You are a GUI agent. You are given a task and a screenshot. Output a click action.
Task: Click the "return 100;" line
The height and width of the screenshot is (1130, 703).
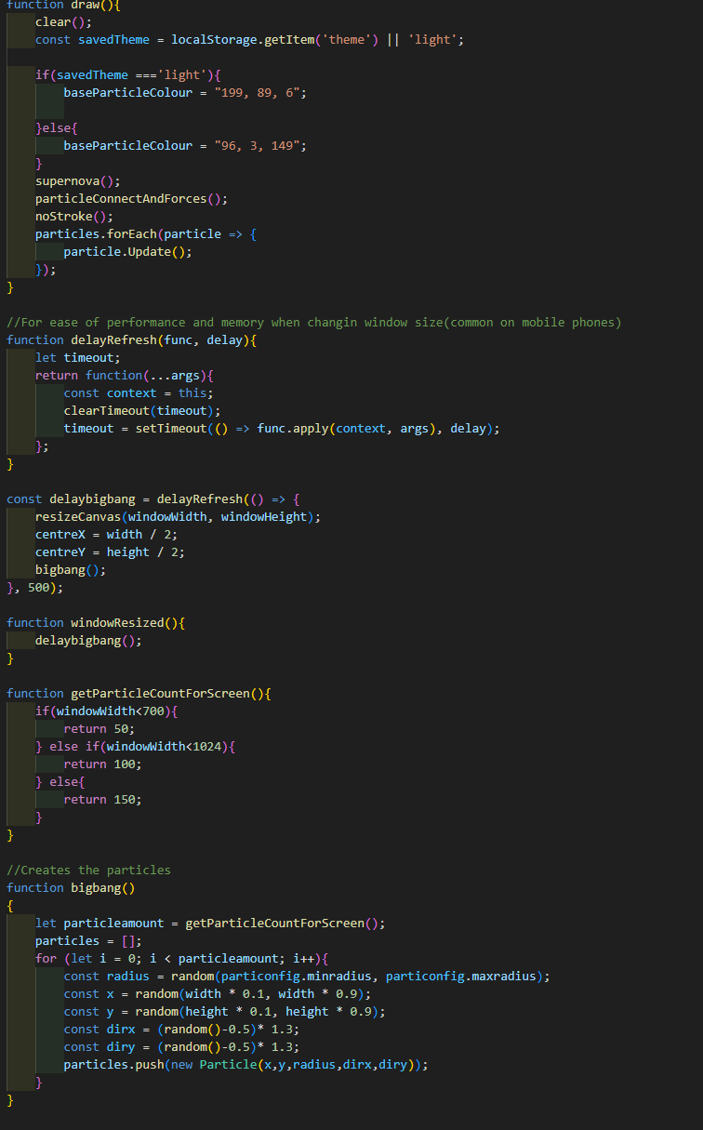pyautogui.click(x=103, y=764)
